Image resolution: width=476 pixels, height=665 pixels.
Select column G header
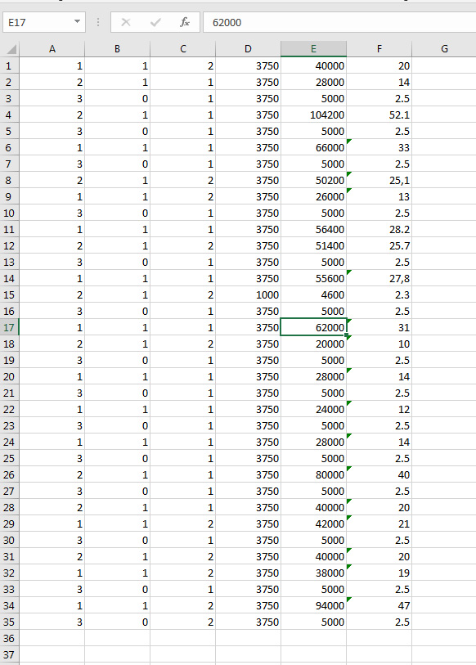click(x=444, y=49)
